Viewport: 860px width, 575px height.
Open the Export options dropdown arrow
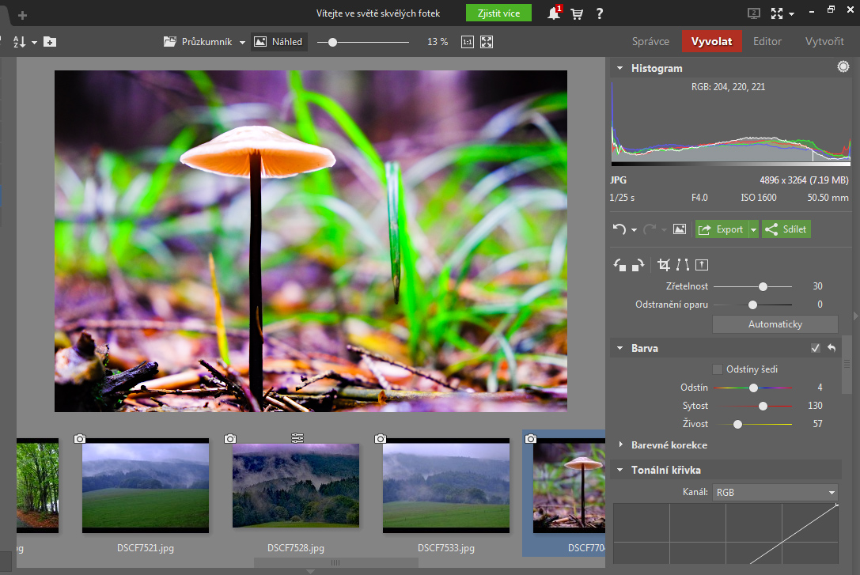[753, 229]
